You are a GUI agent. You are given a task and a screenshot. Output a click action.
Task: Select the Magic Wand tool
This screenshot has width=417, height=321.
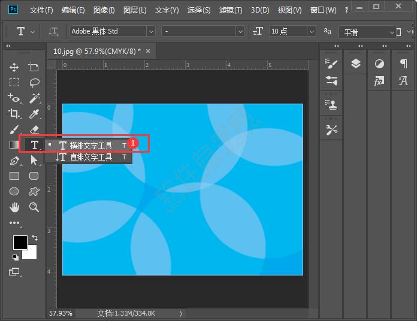(x=35, y=98)
